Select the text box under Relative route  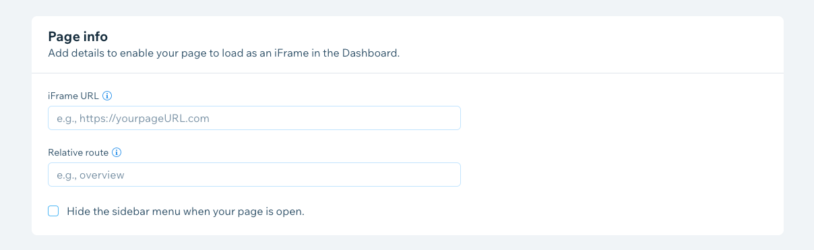click(x=254, y=175)
